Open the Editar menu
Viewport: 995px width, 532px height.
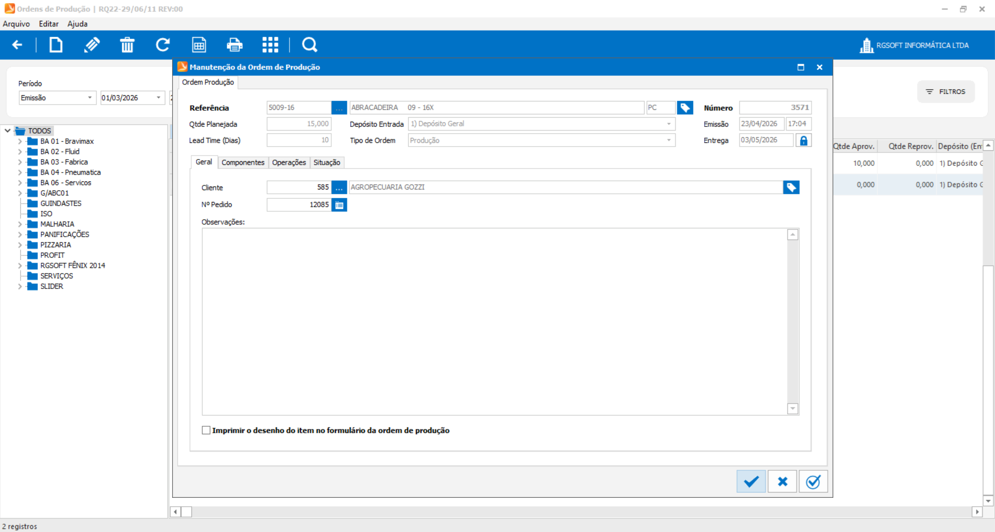pyautogui.click(x=49, y=24)
